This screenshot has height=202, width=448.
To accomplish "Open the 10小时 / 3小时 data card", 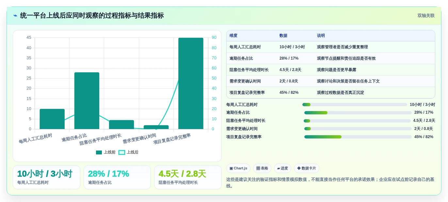I will tap(46, 177).
